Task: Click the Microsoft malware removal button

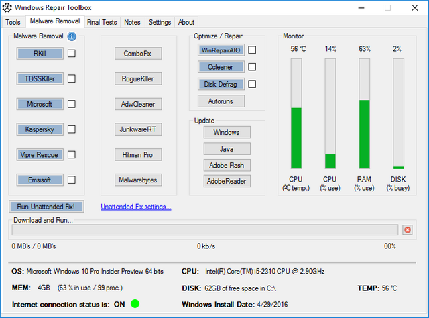Action: pyautogui.click(x=40, y=104)
